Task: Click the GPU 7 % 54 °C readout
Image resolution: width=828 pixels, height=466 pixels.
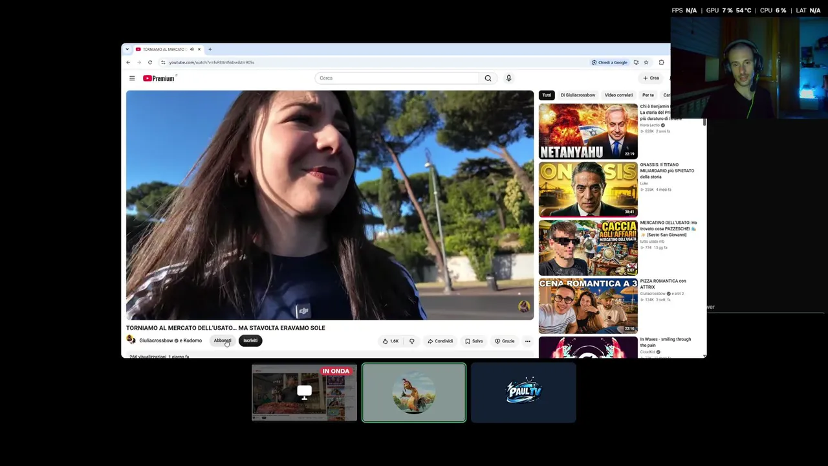Action: 729,10
